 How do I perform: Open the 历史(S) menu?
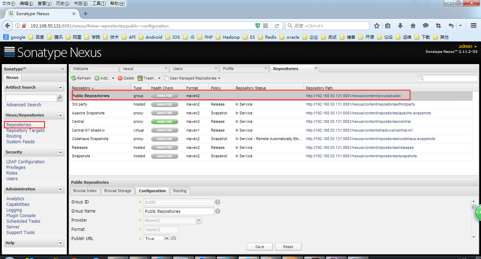coord(63,4)
